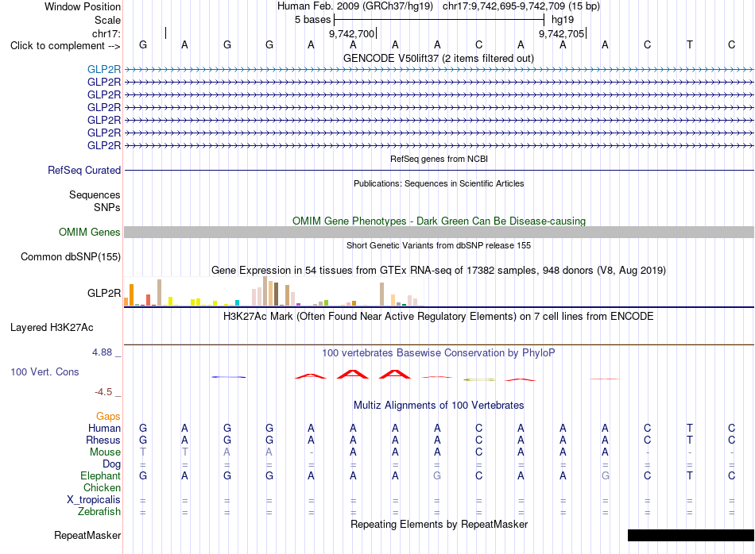This screenshot has width=755, height=554.
Task: Click the olive-yellow PhyloP conservation mark
Action: (x=479, y=380)
